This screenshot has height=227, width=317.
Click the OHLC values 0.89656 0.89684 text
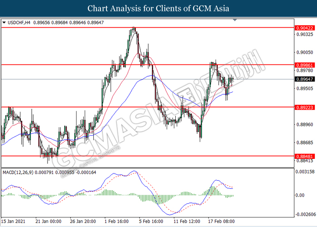(51, 23)
